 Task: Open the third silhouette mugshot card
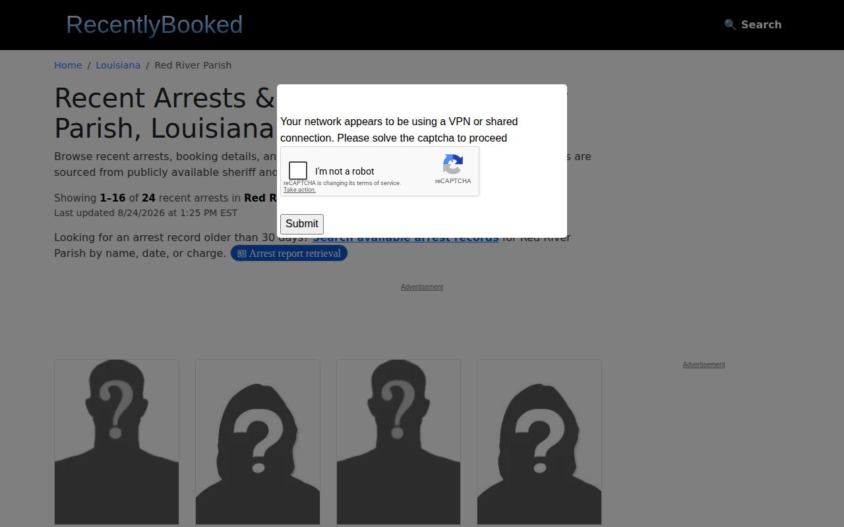(x=398, y=442)
